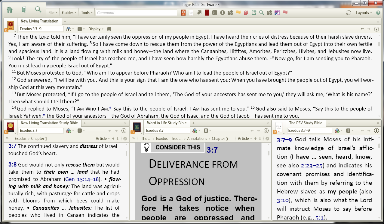The height and width of the screenshot is (224, 384).
Task: Follow the 5:1 link in ESV notes
Action: pyautogui.click(x=320, y=217)
